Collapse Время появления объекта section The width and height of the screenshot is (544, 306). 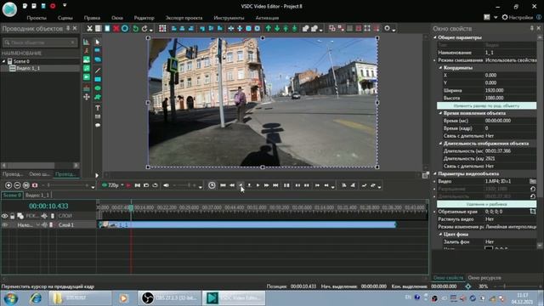pos(440,113)
